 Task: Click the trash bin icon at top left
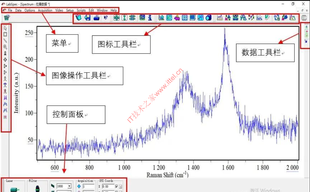(7, 18)
